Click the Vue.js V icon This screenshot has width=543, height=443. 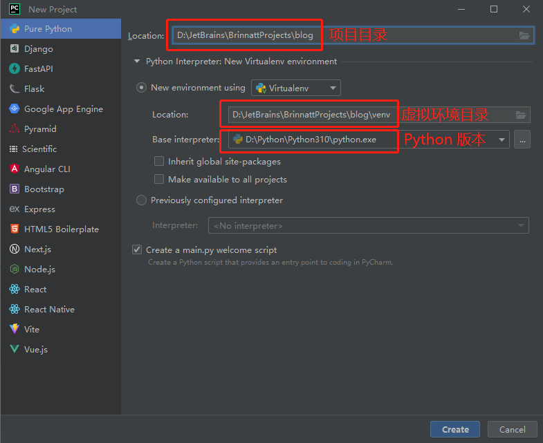(x=15, y=349)
